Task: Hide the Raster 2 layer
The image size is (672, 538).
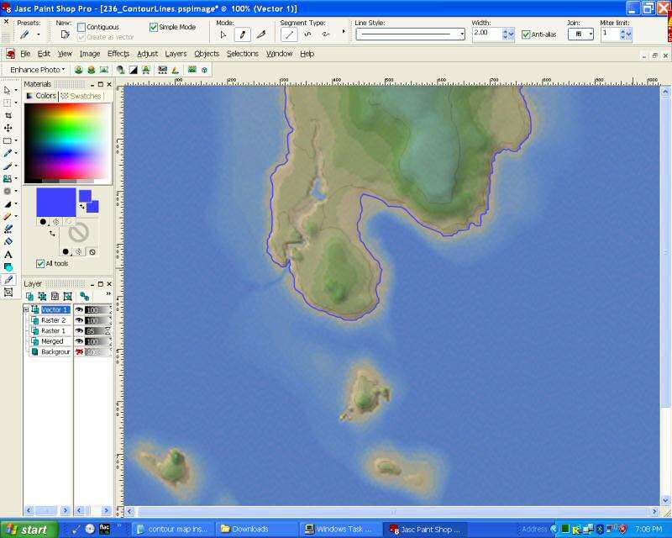Action: 79,320
